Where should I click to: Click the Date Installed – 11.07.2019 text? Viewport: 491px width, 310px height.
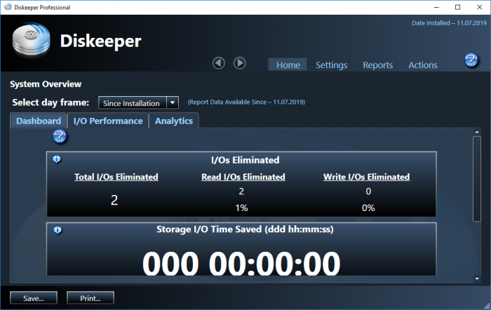[x=449, y=23]
